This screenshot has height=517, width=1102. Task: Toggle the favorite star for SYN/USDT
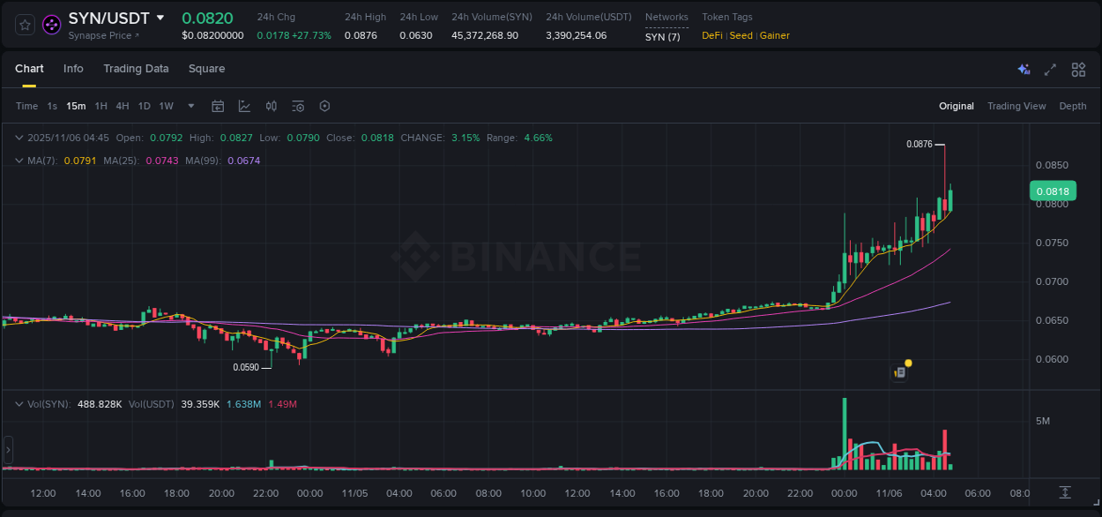pos(24,25)
